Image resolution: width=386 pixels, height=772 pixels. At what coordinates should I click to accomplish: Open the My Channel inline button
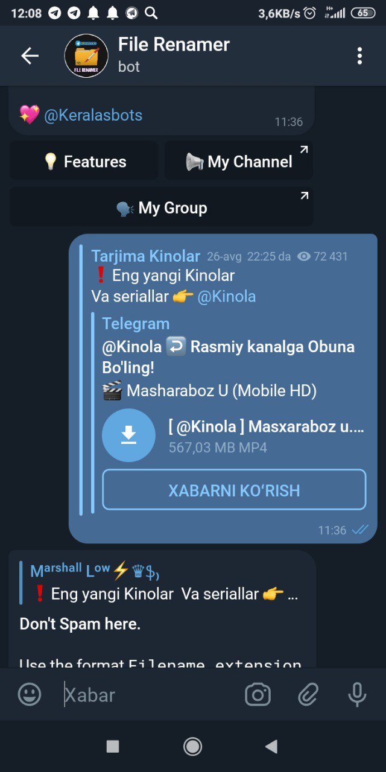point(239,161)
